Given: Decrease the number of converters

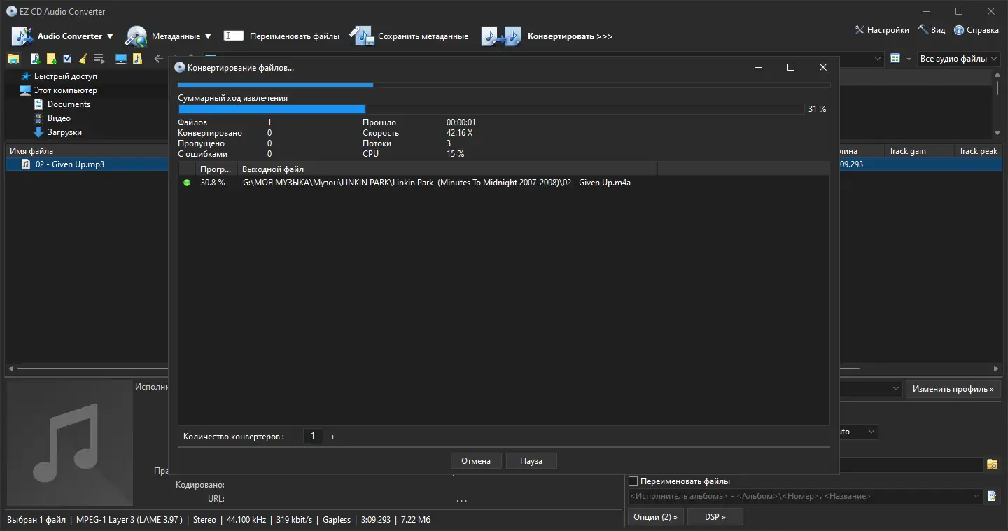Looking at the screenshot, I should click(294, 437).
